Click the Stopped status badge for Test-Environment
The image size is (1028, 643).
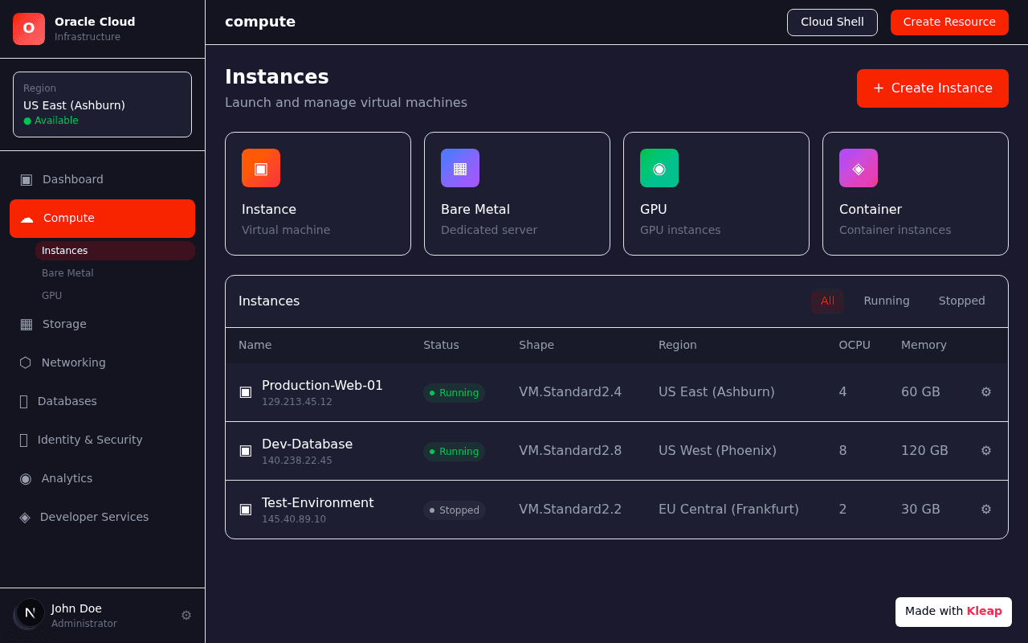pyautogui.click(x=455, y=510)
